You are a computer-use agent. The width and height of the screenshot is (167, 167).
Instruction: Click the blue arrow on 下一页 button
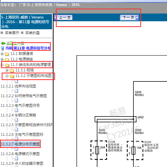point(137,17)
